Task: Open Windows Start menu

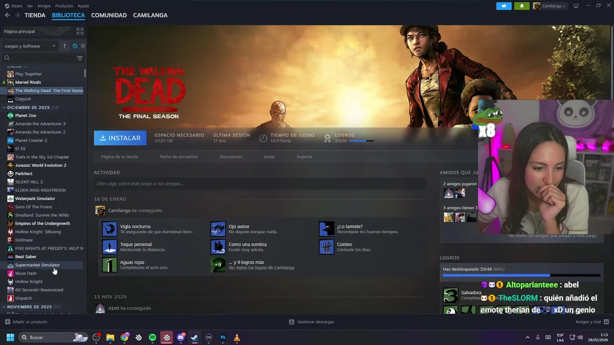Action: point(10,337)
